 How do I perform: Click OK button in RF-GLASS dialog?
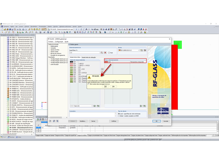point(156,121)
